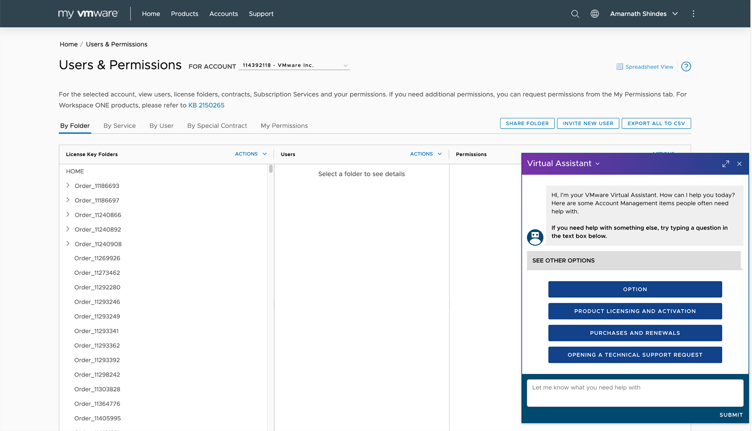Switch to the By Special Contract tab
Image resolution: width=752 pixels, height=431 pixels.
217,126
